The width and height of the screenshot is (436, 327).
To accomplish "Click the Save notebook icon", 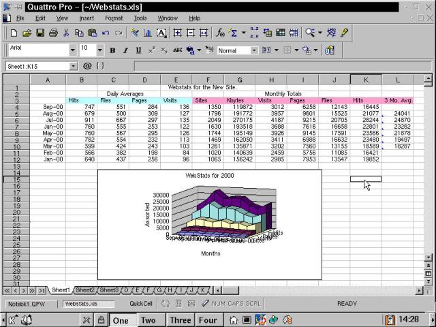I will [40, 32].
